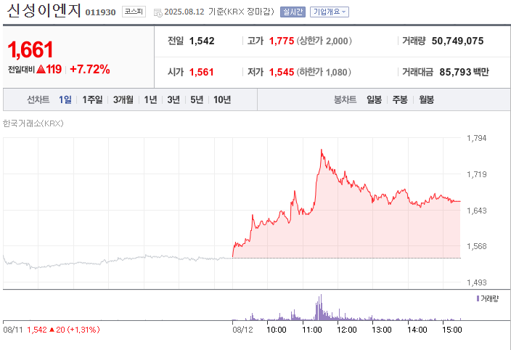511x350 pixels.
Task: Open the 월봉 candlestick chart
Action: click(426, 99)
